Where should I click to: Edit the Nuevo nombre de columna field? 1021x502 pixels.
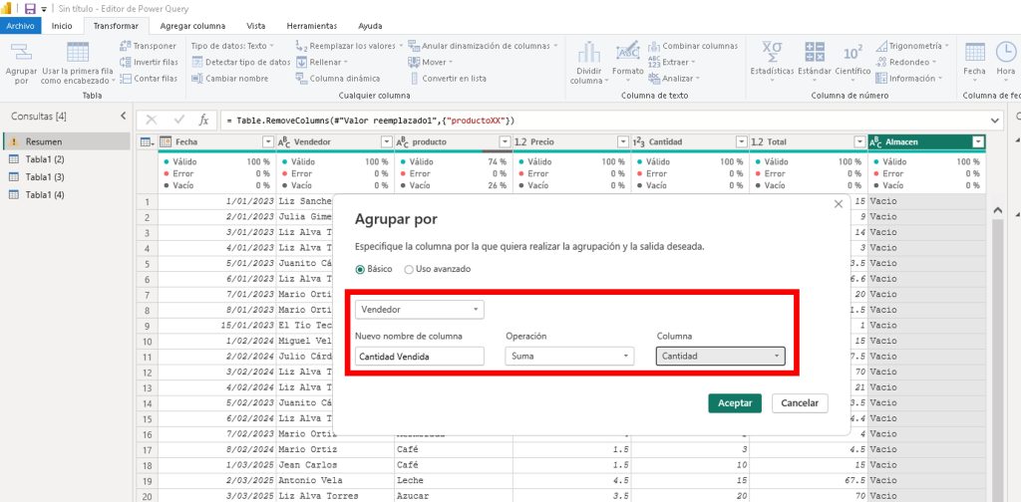point(420,356)
